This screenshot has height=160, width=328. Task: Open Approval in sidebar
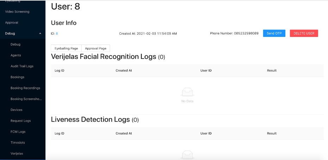[12, 22]
